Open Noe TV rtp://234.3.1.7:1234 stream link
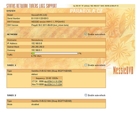138x113 pixels. pos(53,85)
